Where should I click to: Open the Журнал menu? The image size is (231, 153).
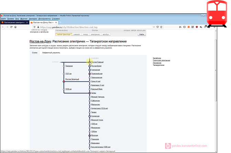[24, 19]
